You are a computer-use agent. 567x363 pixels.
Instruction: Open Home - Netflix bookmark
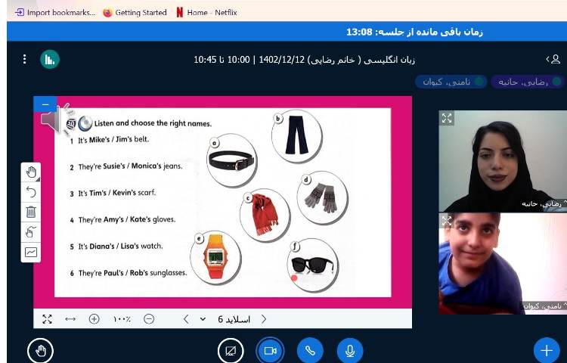[206, 13]
